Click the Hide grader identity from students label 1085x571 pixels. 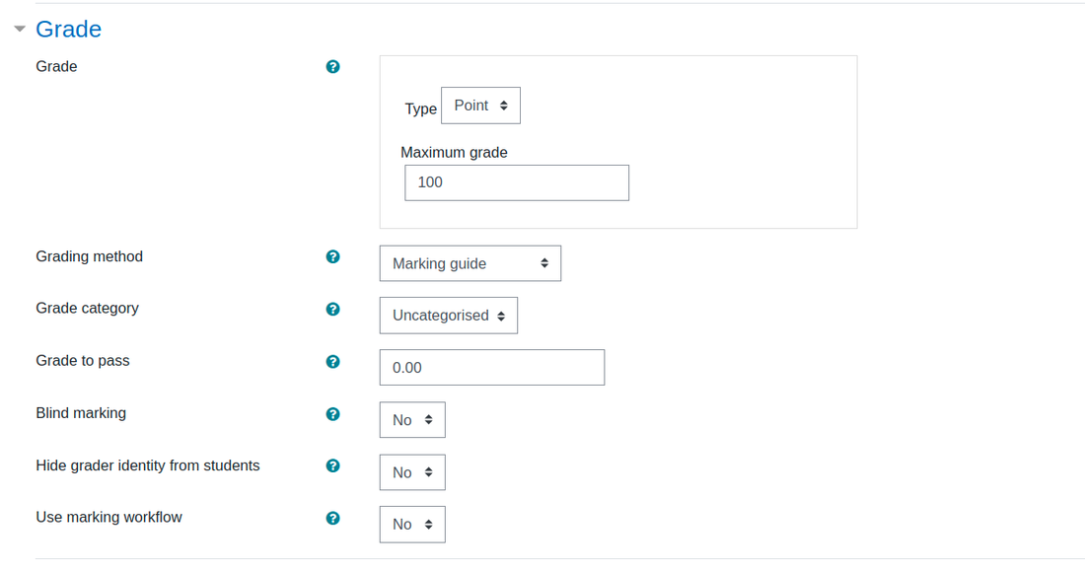(x=148, y=465)
